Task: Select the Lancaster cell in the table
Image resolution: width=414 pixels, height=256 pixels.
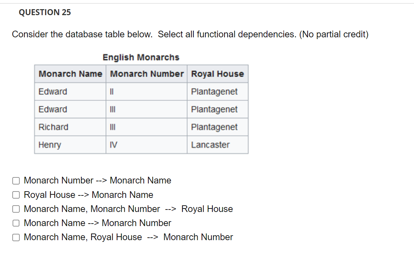Action: coord(210,145)
